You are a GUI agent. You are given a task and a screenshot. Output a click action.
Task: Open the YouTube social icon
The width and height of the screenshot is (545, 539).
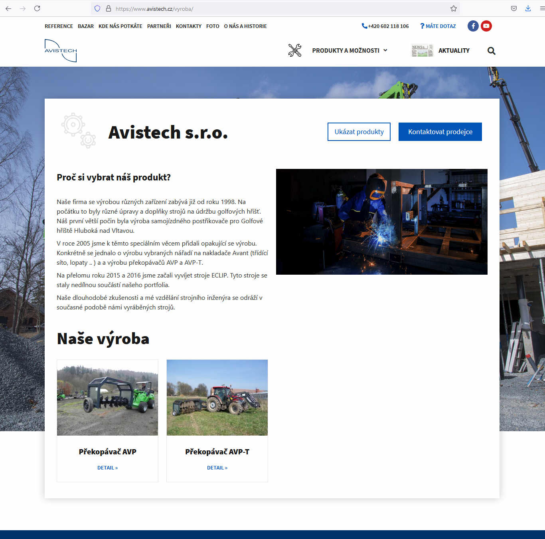(x=486, y=26)
